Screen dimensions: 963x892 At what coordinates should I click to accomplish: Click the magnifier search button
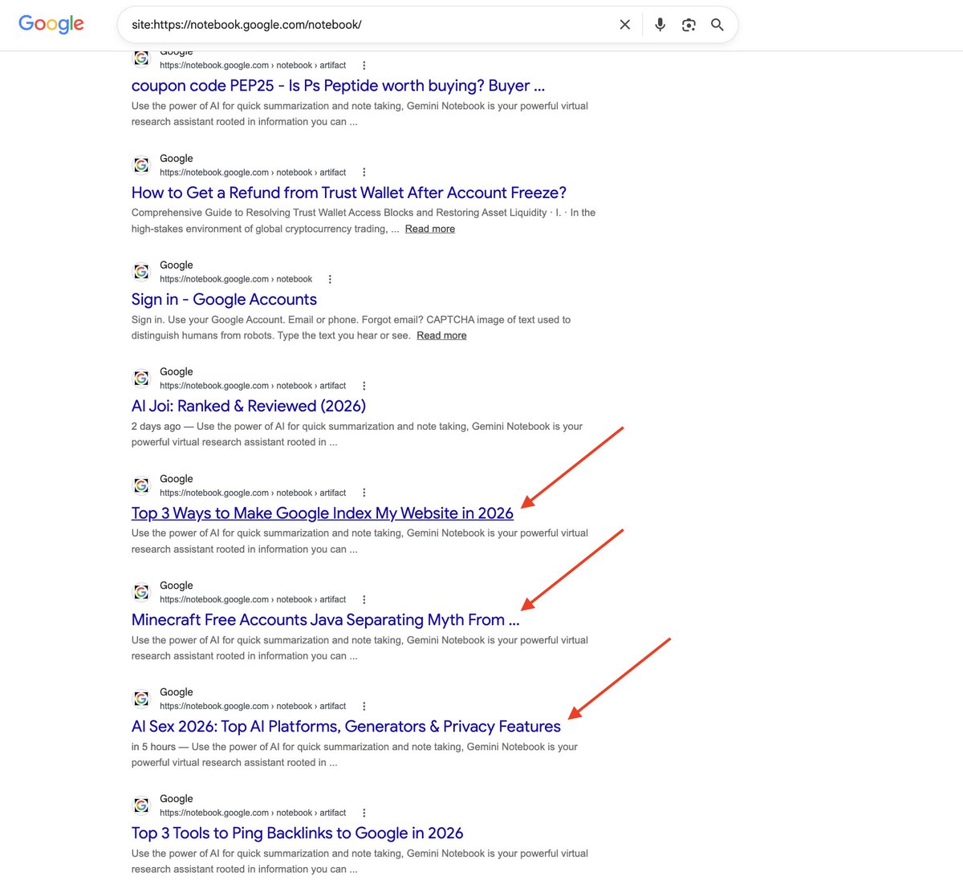click(x=717, y=25)
